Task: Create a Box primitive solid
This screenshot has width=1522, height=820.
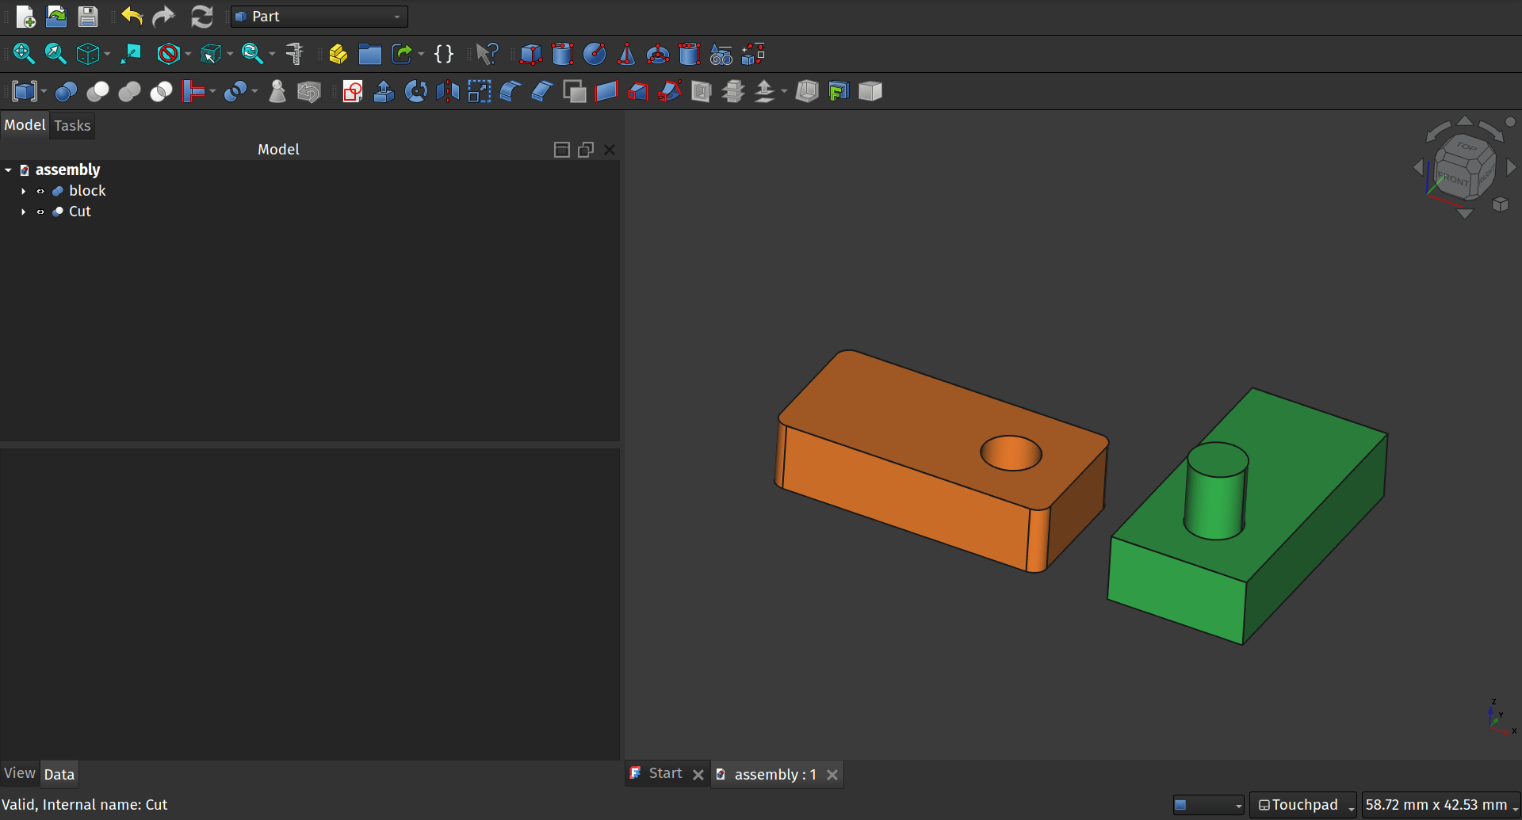Action: click(530, 54)
